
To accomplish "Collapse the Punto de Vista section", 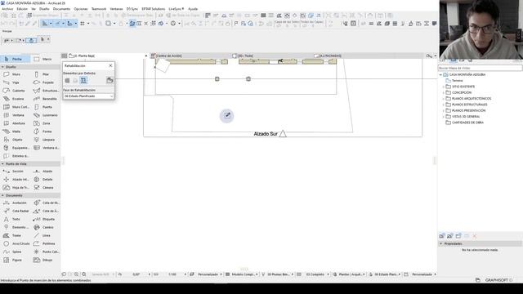I will [x=2, y=164].
